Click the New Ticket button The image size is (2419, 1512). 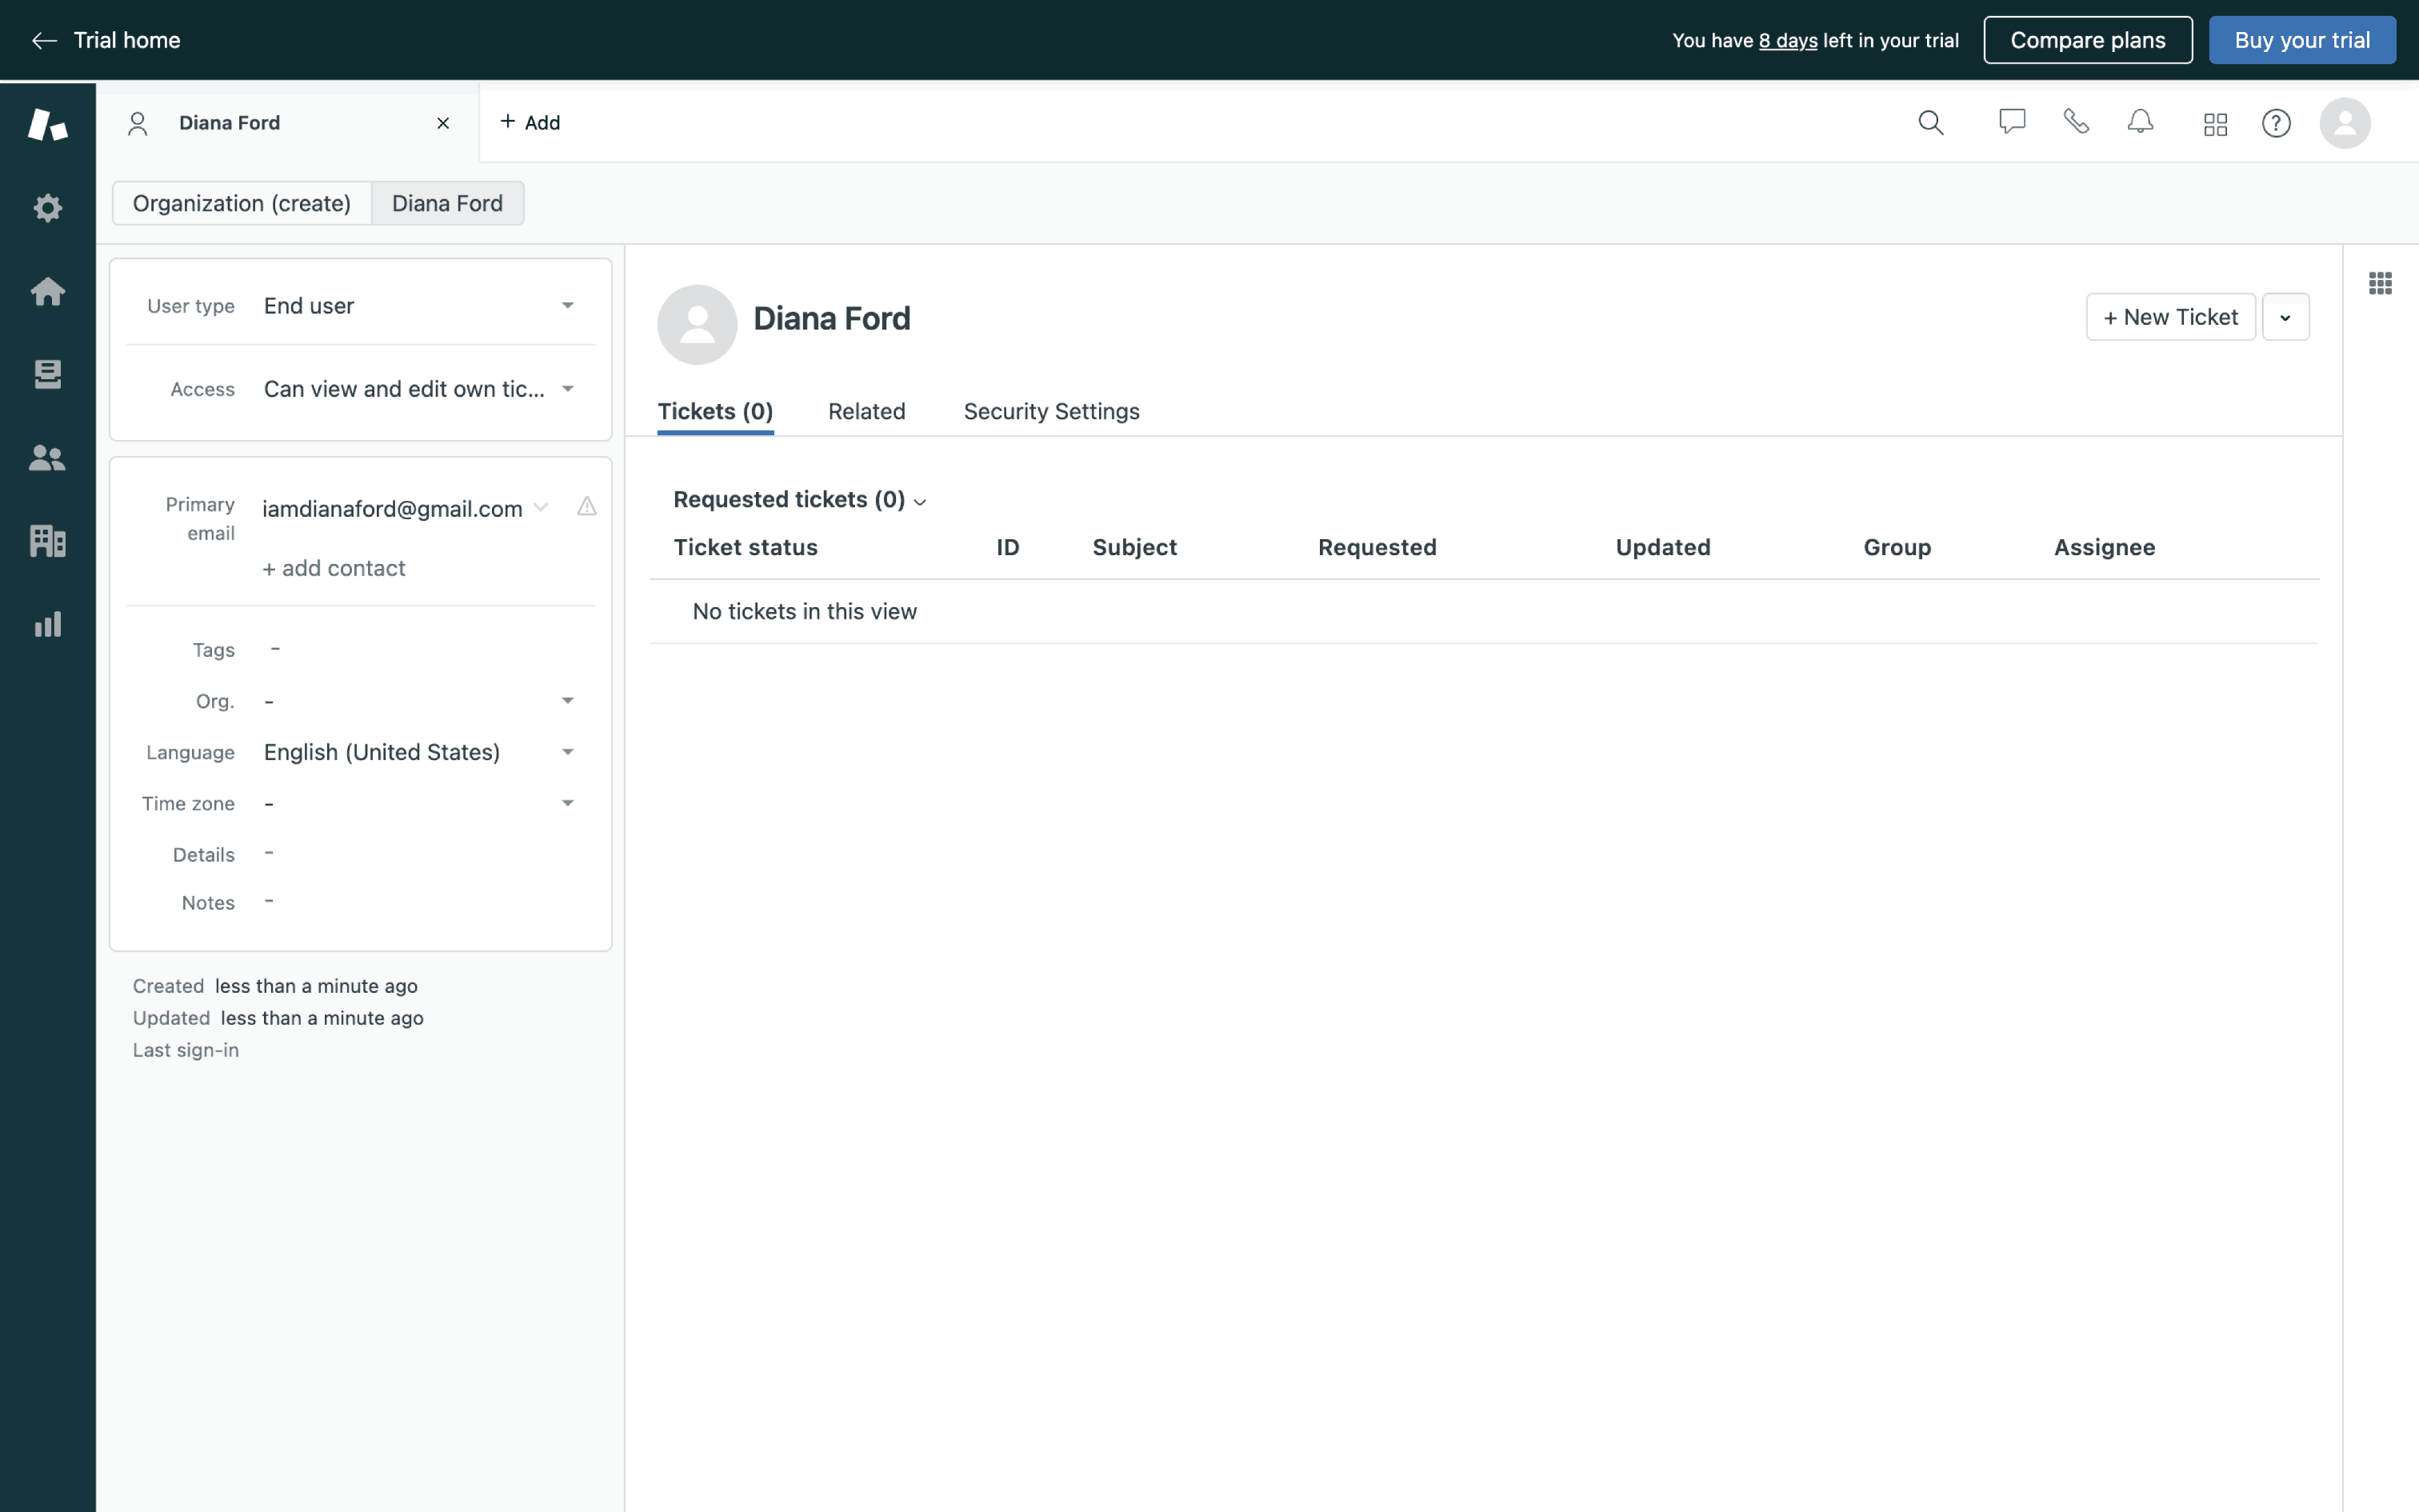2169,317
